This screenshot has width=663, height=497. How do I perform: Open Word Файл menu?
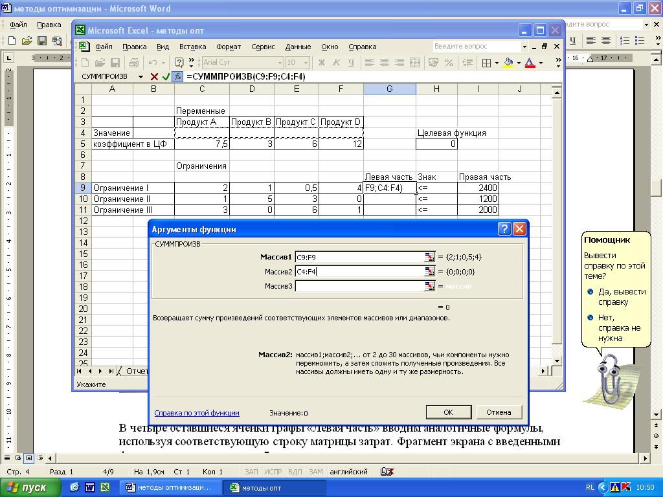[18, 25]
